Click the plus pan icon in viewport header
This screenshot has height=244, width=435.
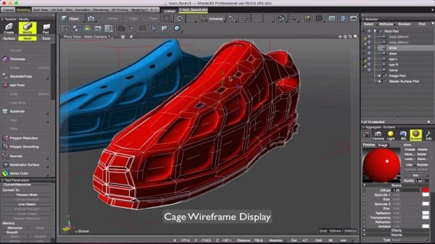point(340,36)
